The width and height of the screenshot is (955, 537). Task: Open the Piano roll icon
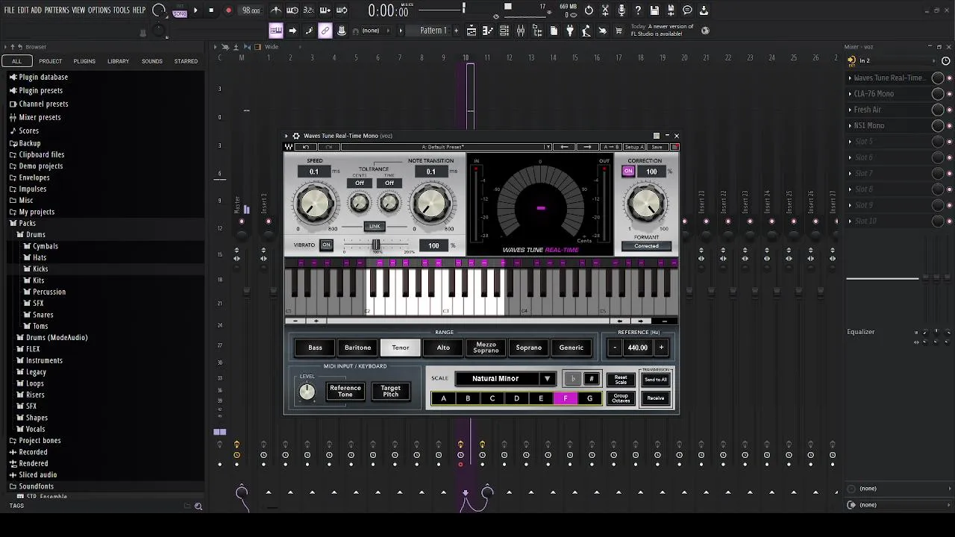tap(487, 31)
